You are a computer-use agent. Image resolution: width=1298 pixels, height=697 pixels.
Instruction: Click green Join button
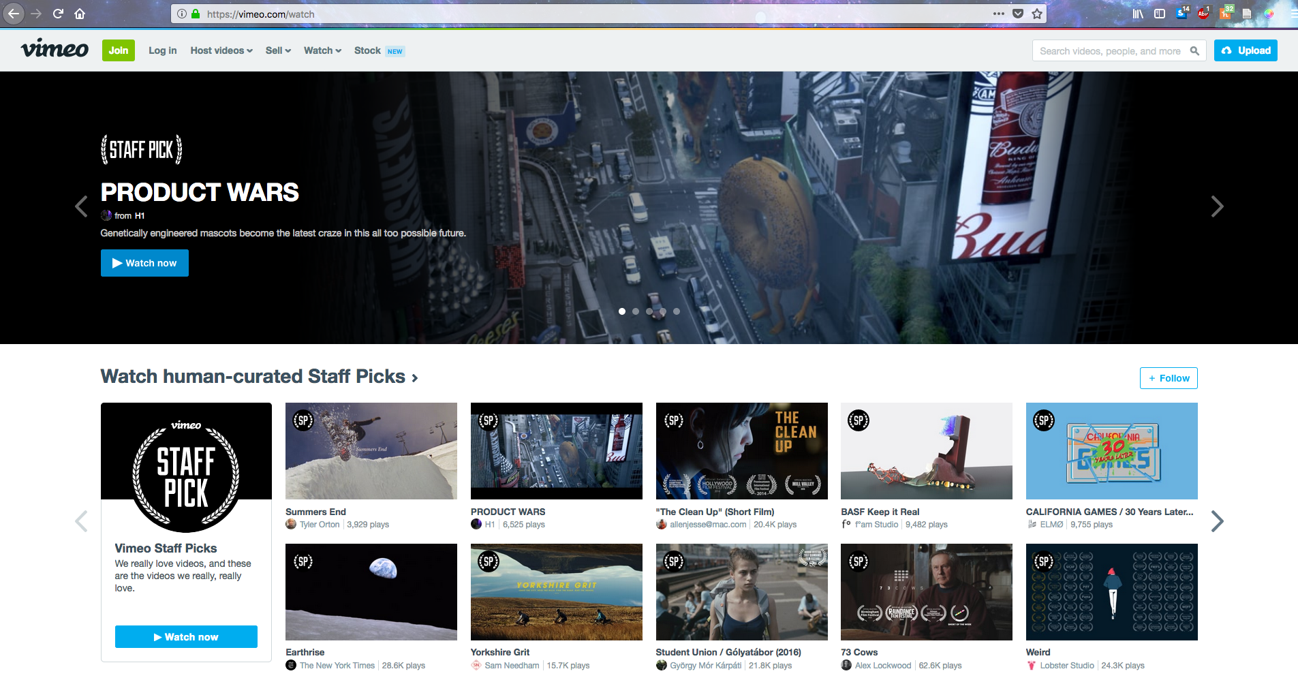[119, 50]
